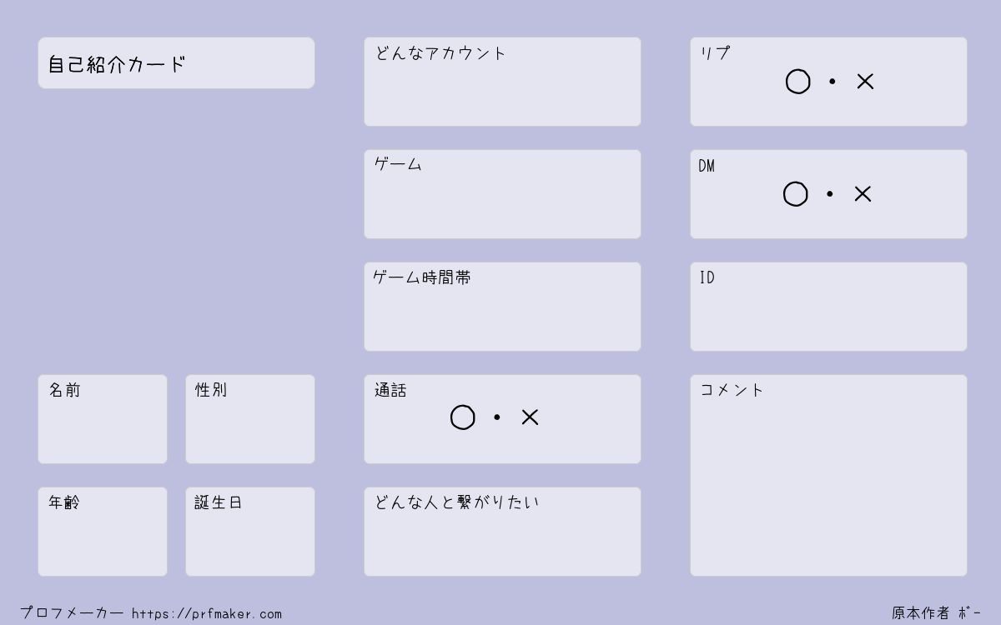Select the 誕生日 box
Viewport: 1001px width, 625px height.
click(x=250, y=532)
